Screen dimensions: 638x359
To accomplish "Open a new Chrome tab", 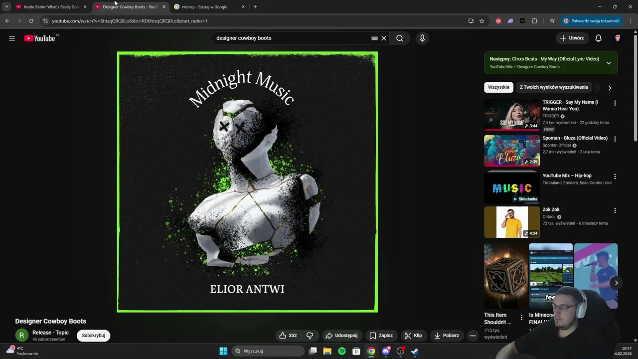I will (x=255, y=7).
